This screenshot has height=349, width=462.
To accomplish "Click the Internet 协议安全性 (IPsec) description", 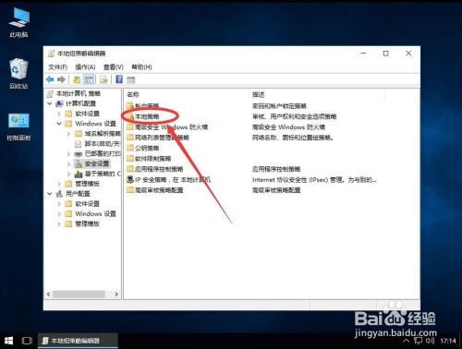I will (314, 180).
